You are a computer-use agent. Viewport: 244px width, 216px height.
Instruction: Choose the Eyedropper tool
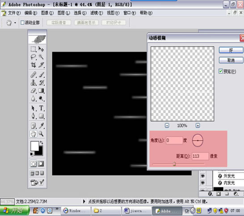tap(41, 126)
